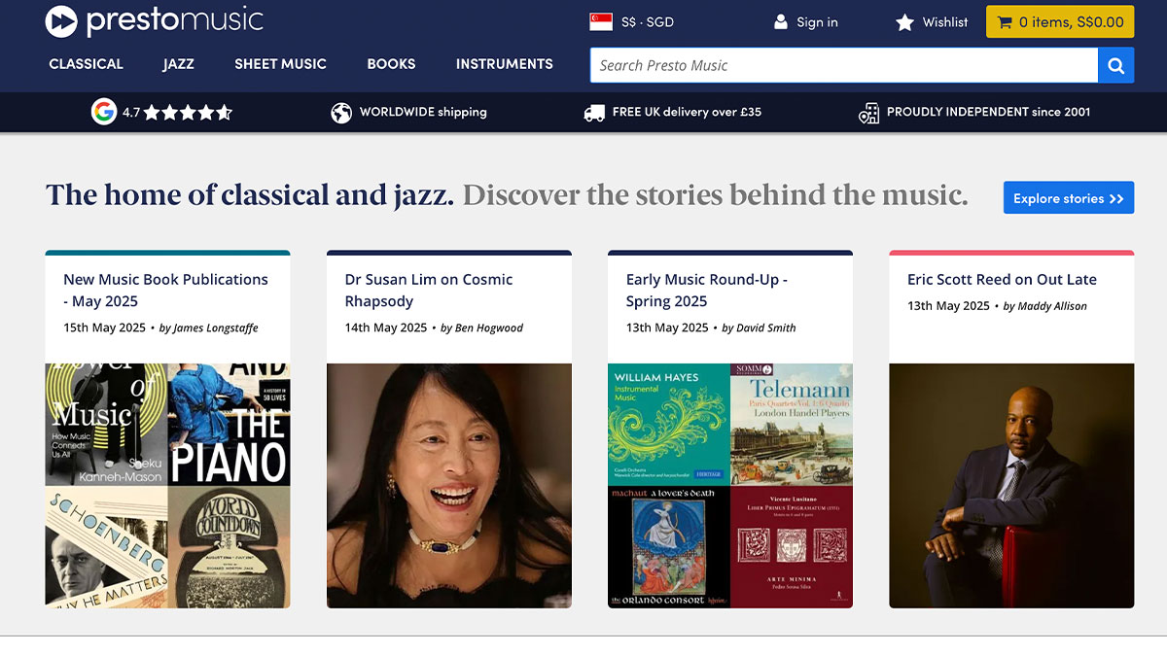1167x656 pixels.
Task: Click the magnifier search button
Action: [1115, 65]
